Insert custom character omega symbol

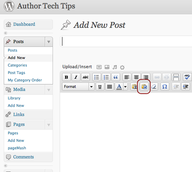coord(165,86)
